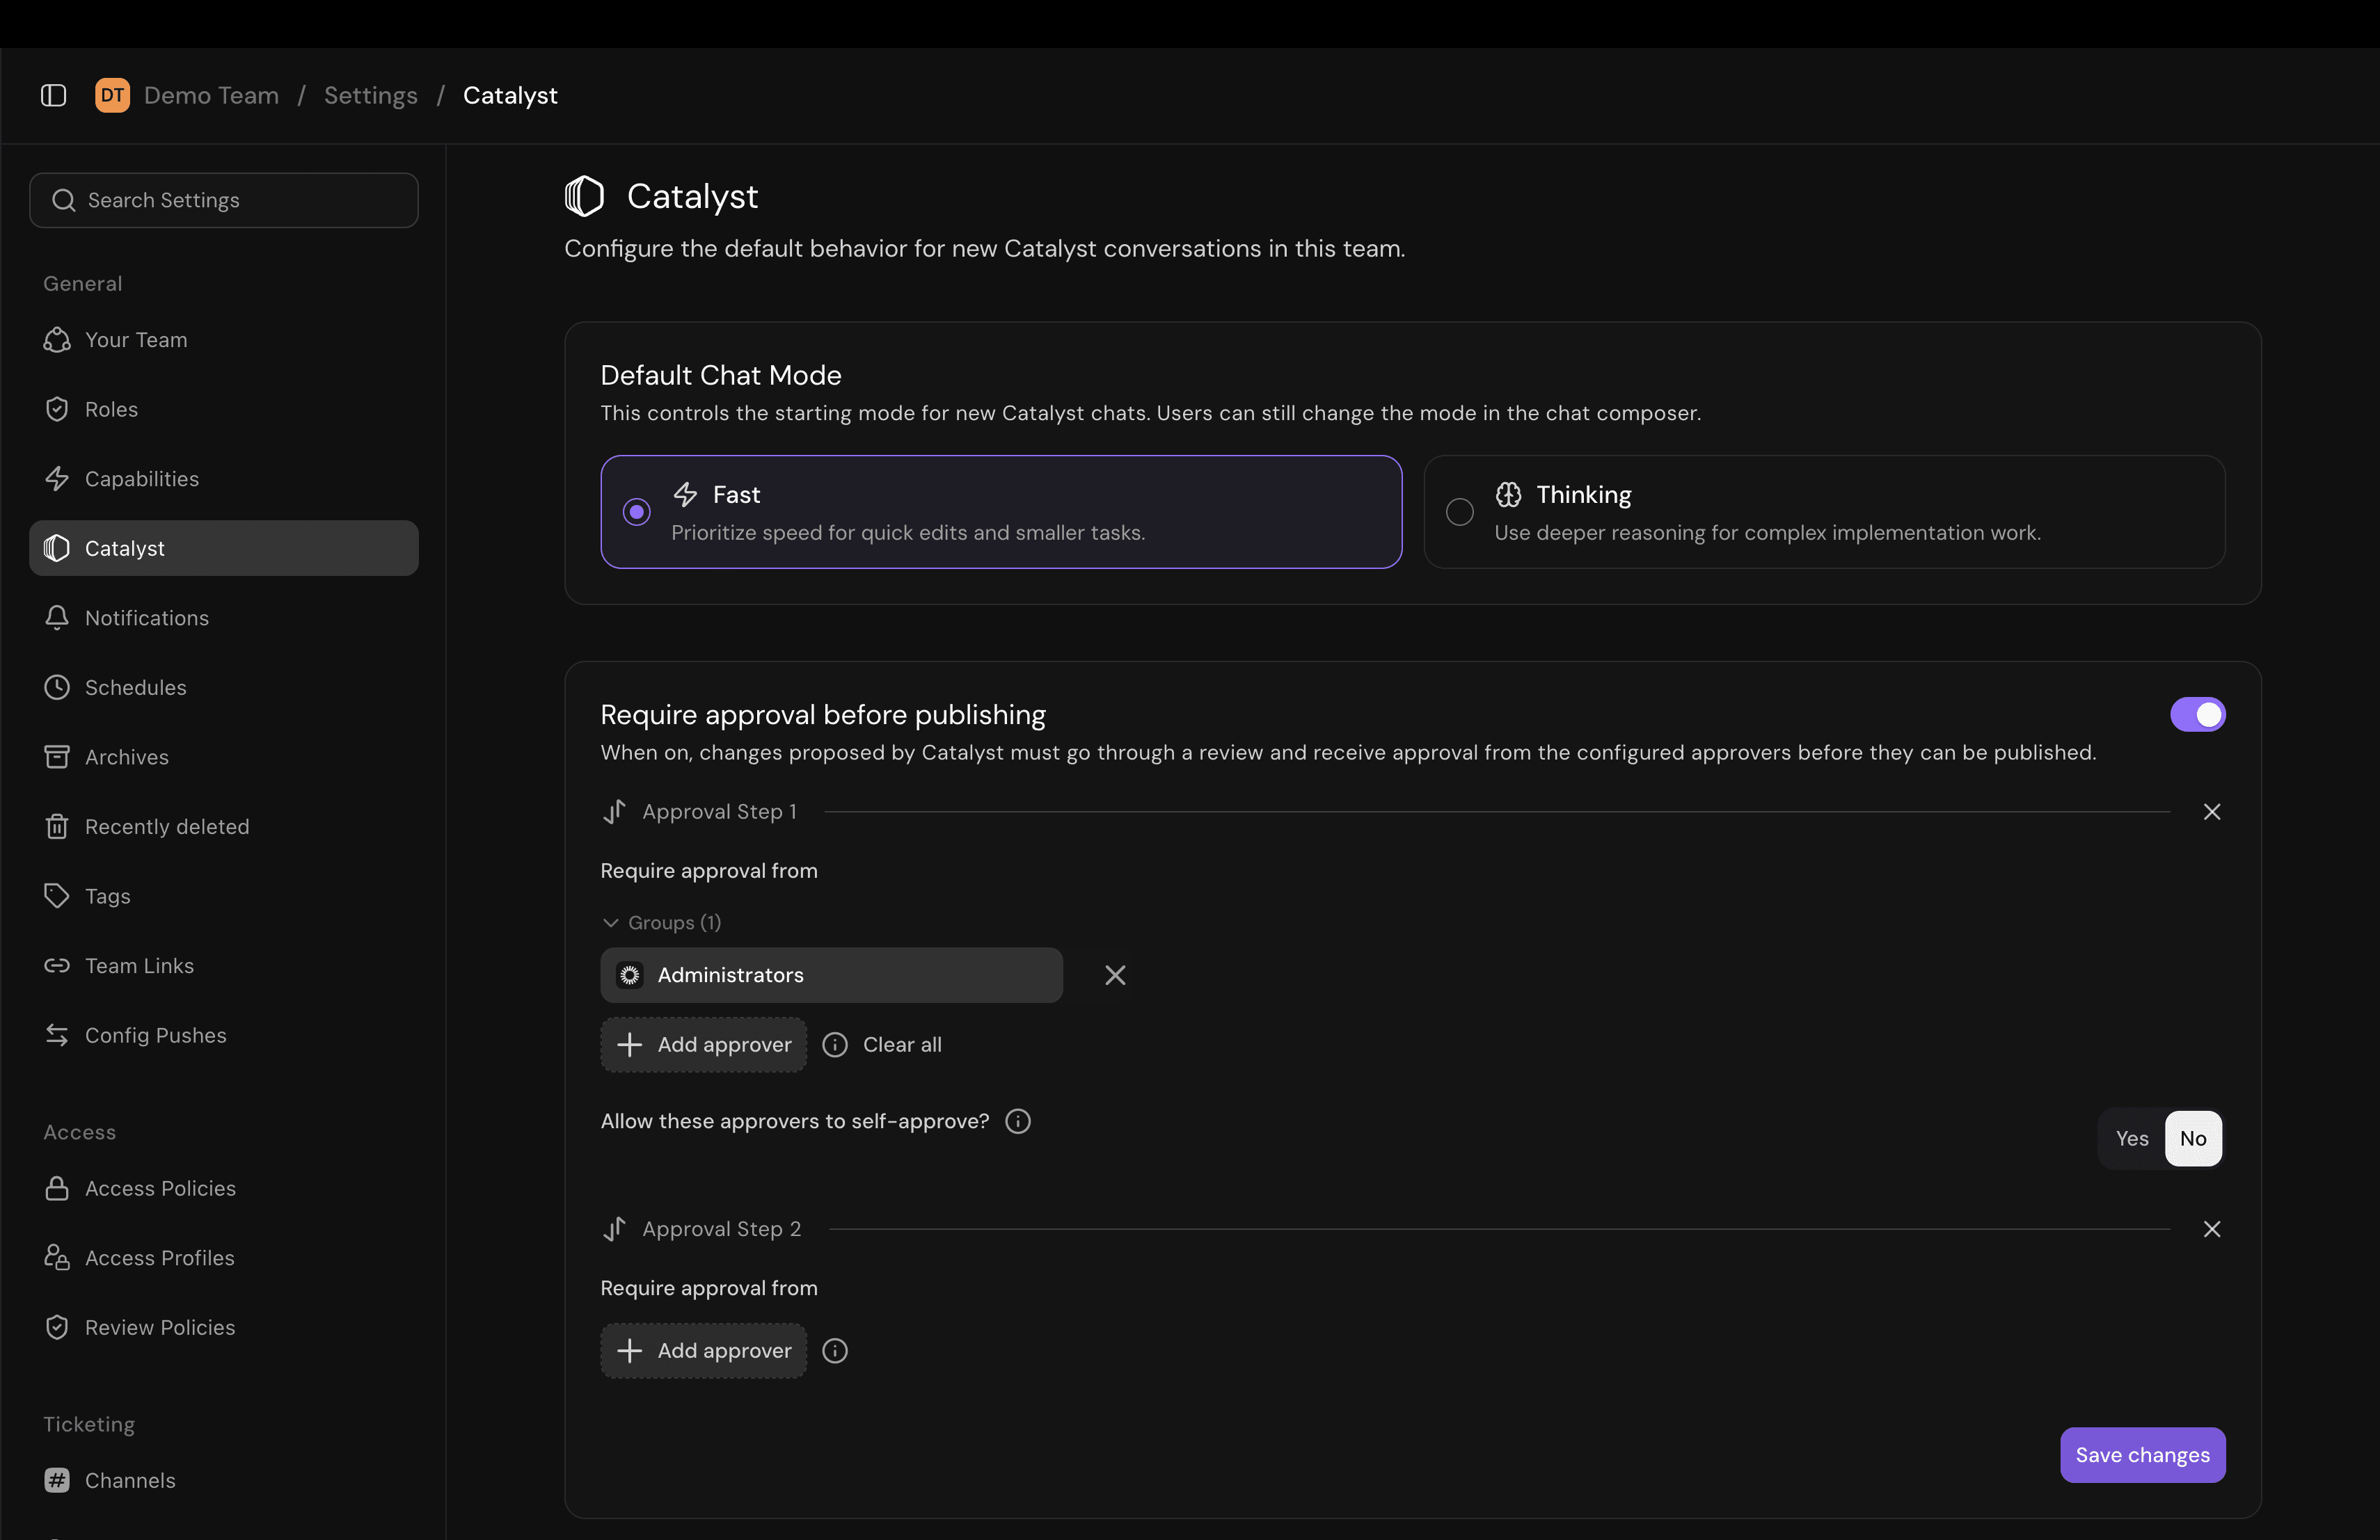The width and height of the screenshot is (2380, 1540).
Task: Click the Administrators group chip
Action: (x=831, y=974)
